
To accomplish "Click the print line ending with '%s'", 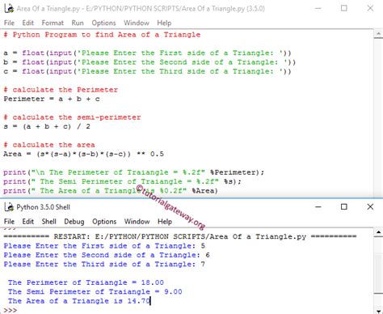I will pyautogui.click(x=122, y=181).
